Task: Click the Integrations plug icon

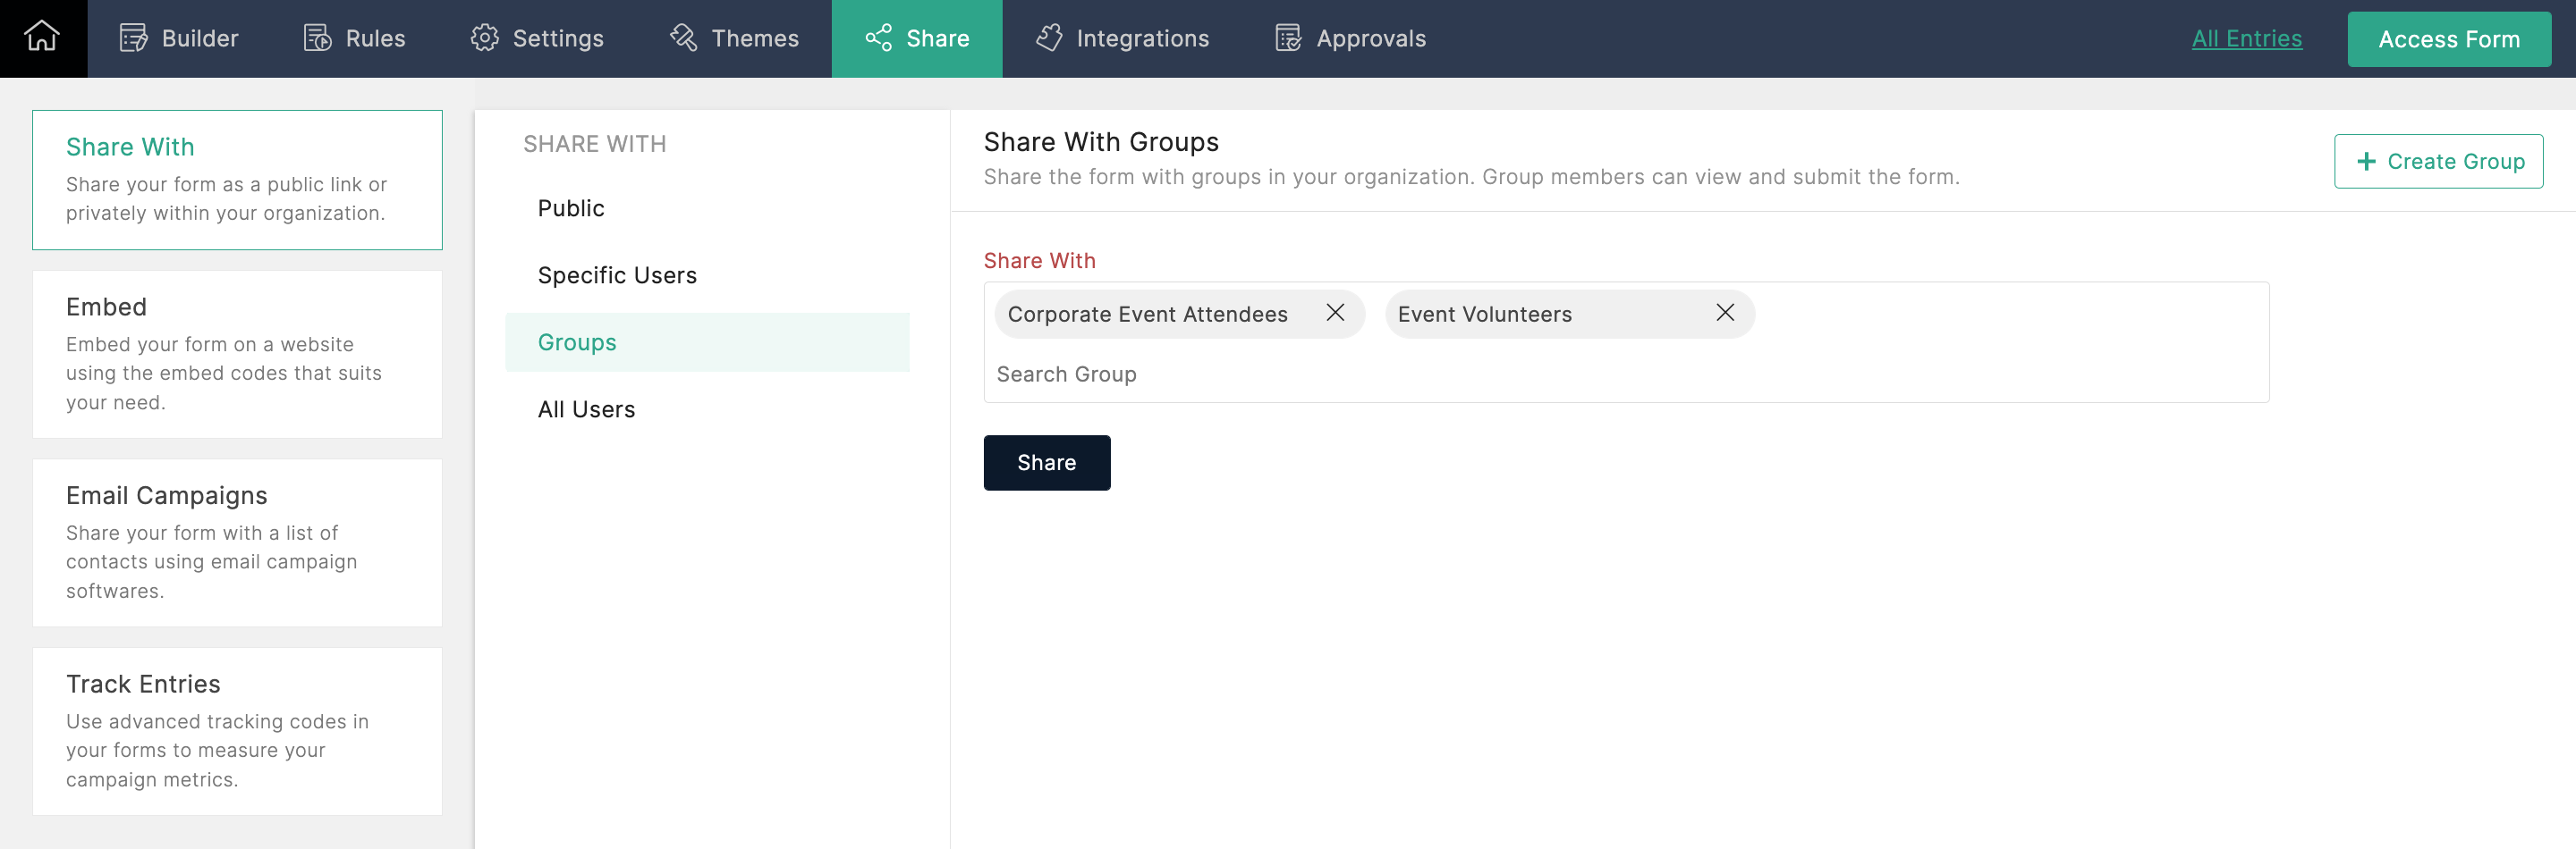Action: (1049, 38)
